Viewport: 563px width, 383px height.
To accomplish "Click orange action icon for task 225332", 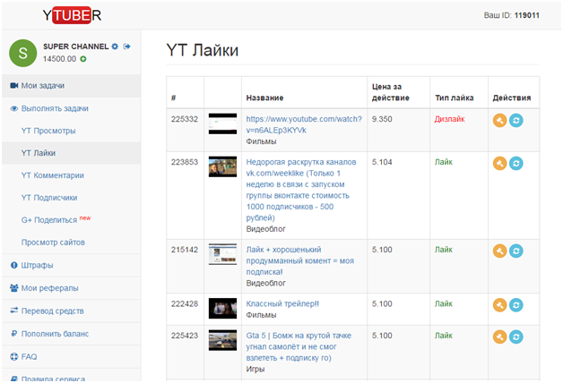I will (x=499, y=121).
